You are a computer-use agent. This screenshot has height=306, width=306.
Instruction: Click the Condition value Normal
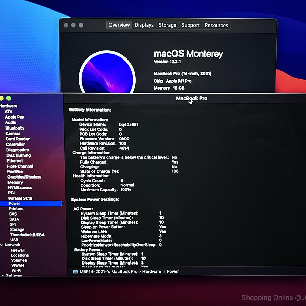pyautogui.click(x=127, y=185)
